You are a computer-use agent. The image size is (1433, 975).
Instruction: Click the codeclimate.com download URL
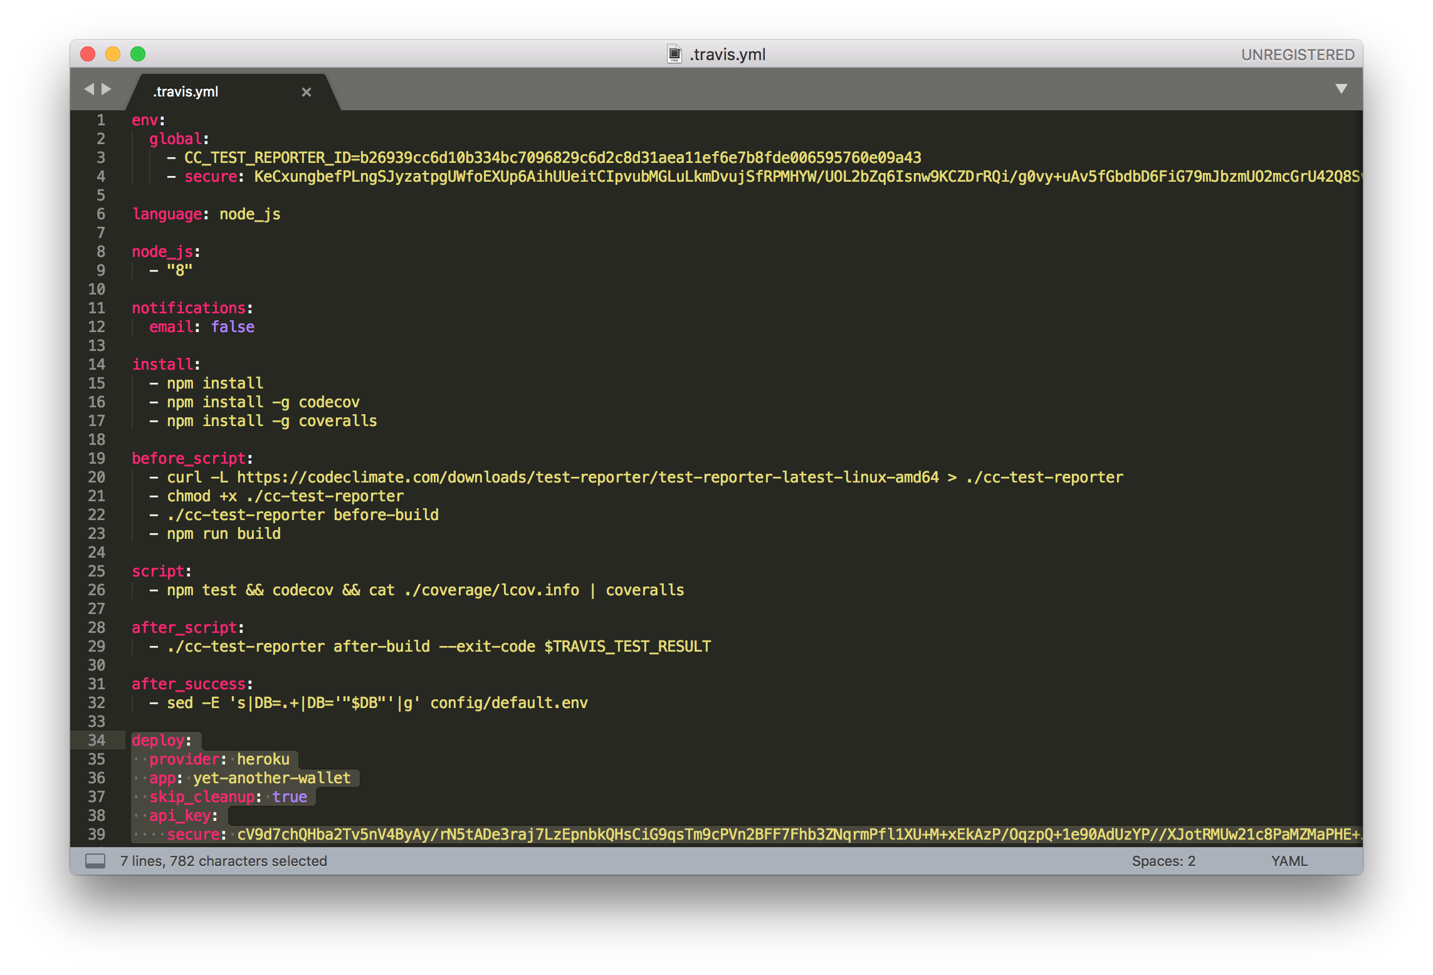click(587, 477)
